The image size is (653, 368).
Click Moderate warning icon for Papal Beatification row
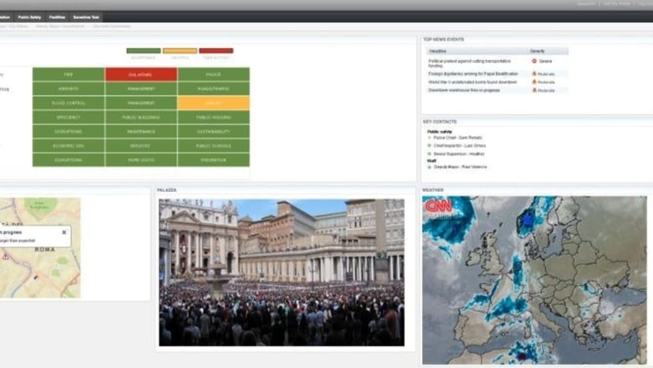tap(534, 74)
